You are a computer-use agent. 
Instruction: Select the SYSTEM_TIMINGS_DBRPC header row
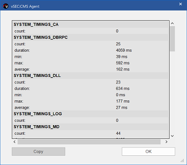click(x=91, y=37)
